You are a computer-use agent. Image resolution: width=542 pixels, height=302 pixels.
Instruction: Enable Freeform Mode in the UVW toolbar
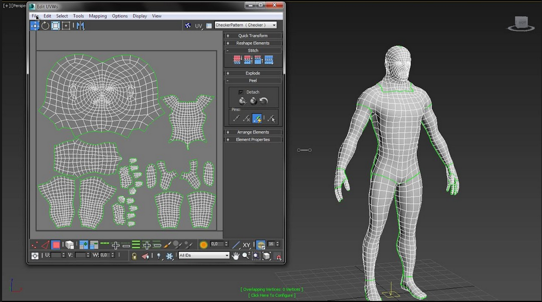coord(65,25)
